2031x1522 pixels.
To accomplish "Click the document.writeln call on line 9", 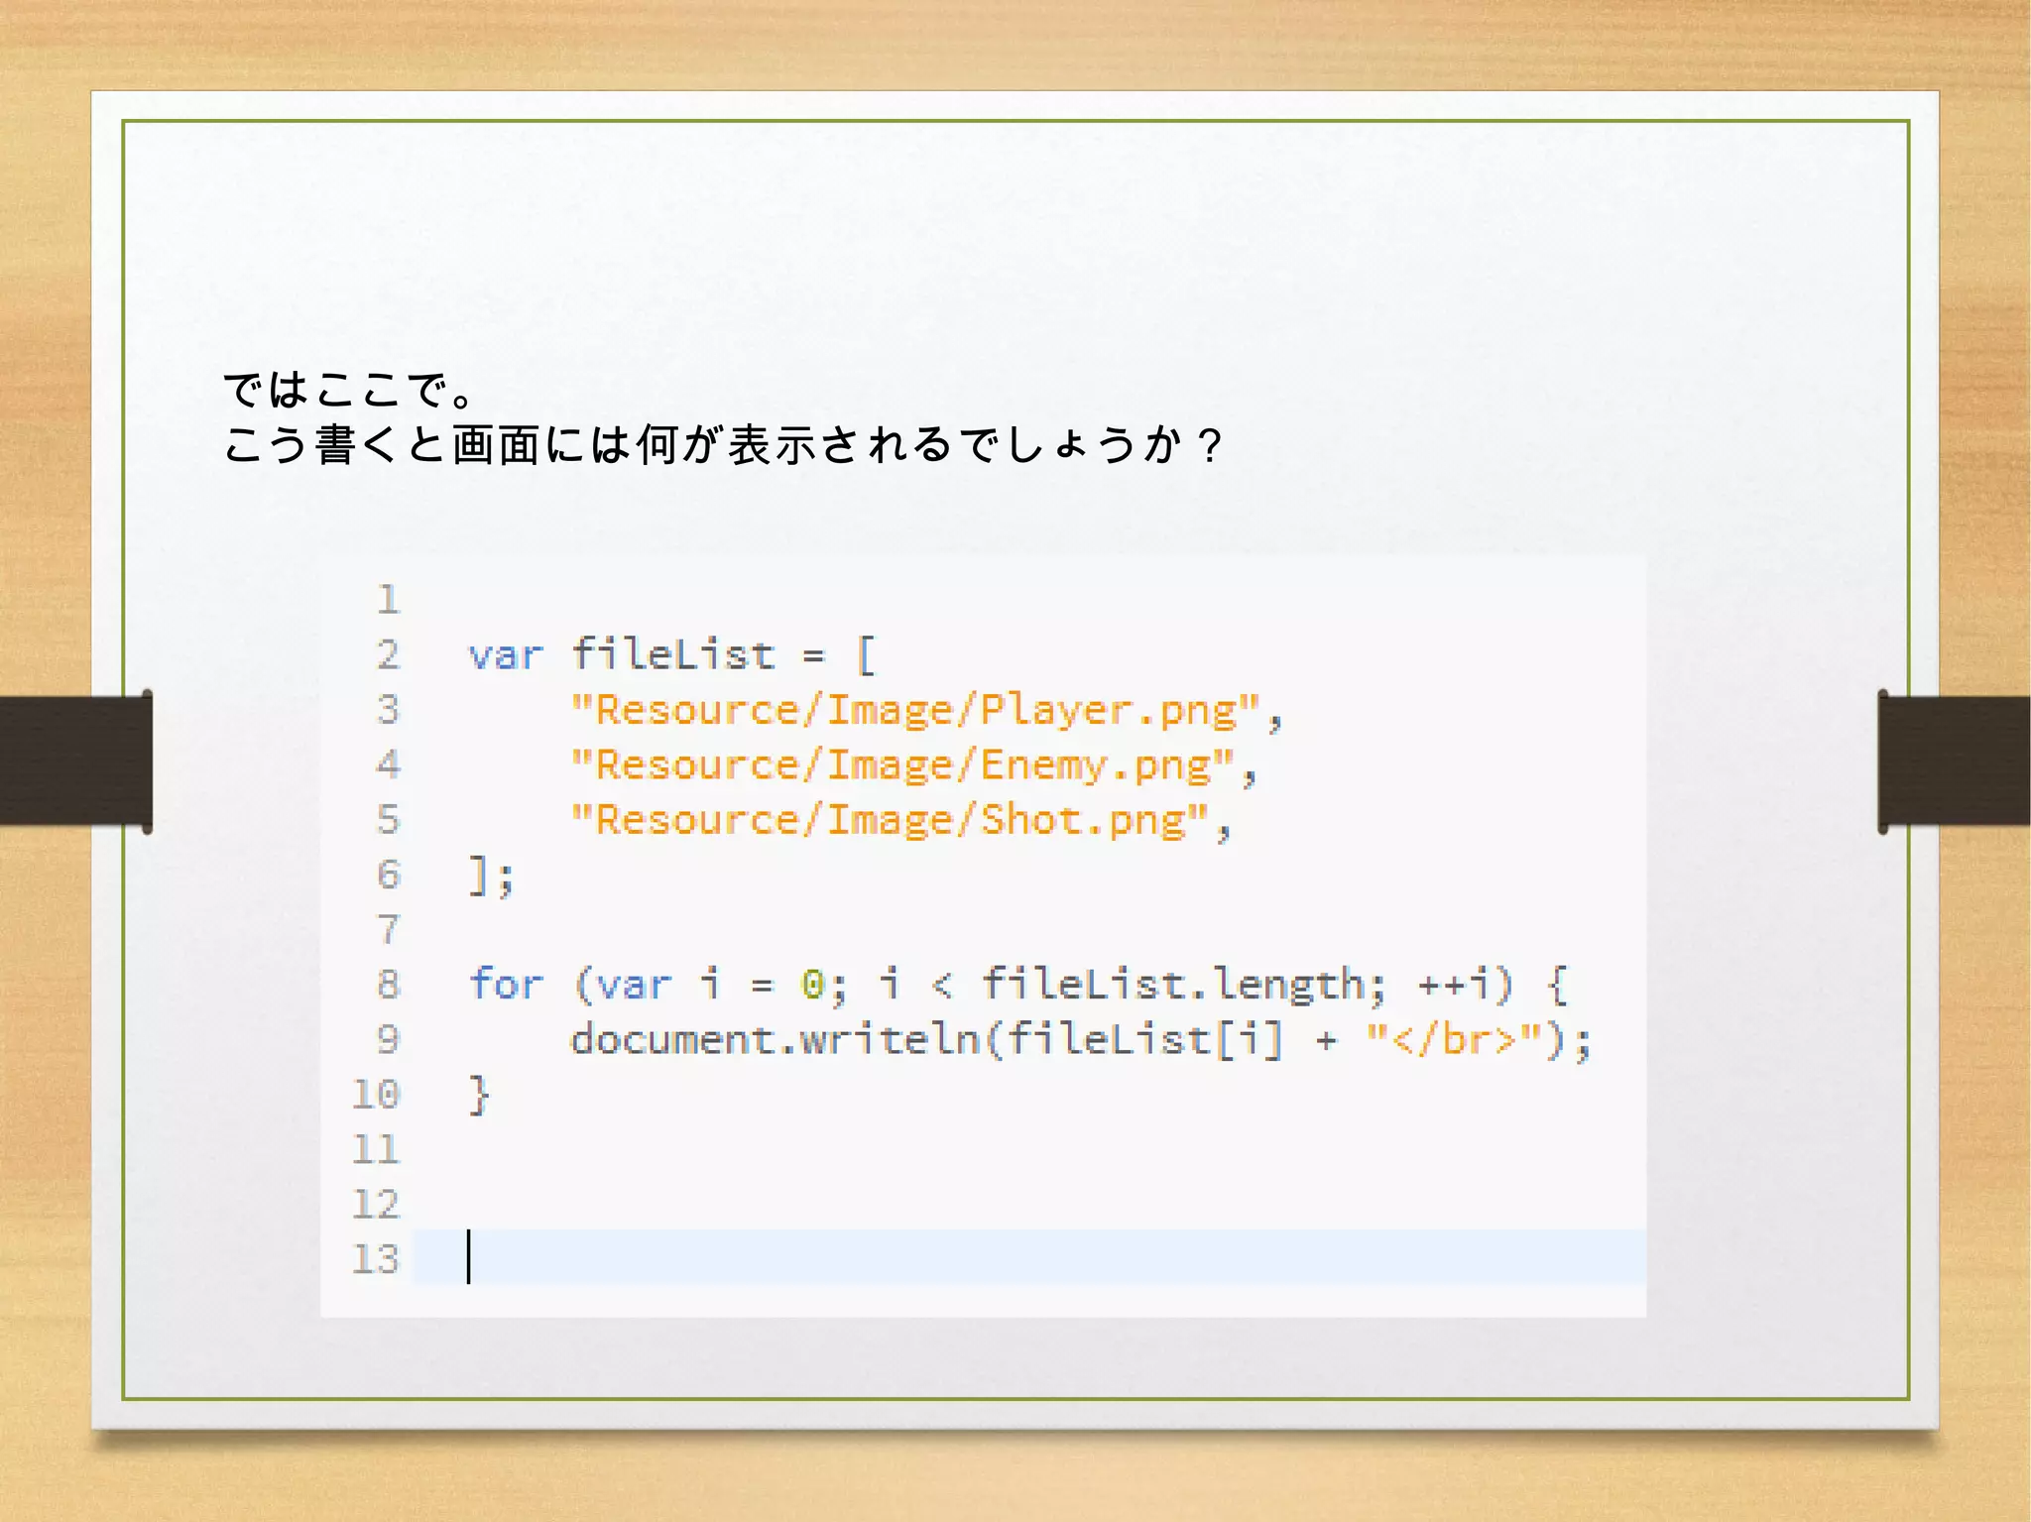I will [1081, 1040].
